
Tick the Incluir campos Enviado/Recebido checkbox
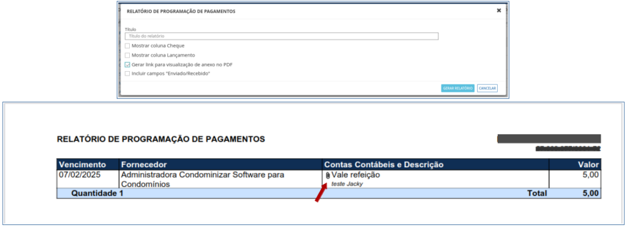[127, 74]
